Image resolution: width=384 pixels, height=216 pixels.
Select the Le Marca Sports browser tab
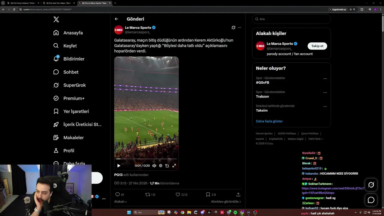[x=94, y=3]
